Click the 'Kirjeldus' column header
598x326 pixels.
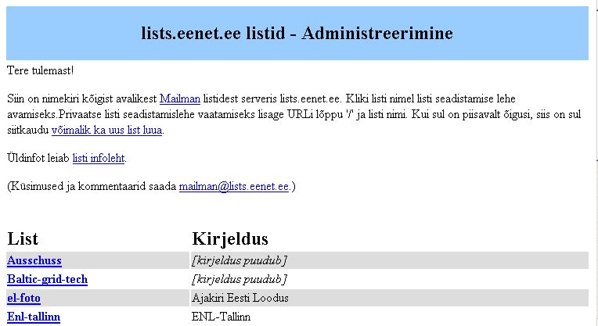pyautogui.click(x=230, y=238)
